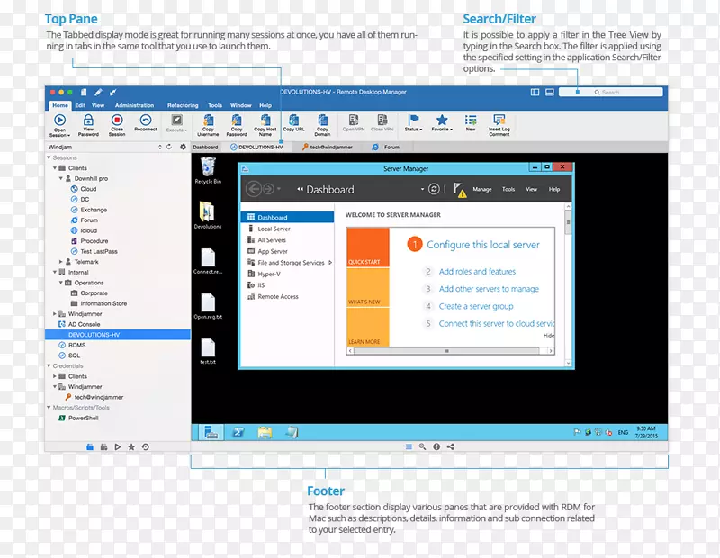Toggle the side panel layout icon in title bar
Viewport: 720px width, 558px height.
[x=535, y=92]
